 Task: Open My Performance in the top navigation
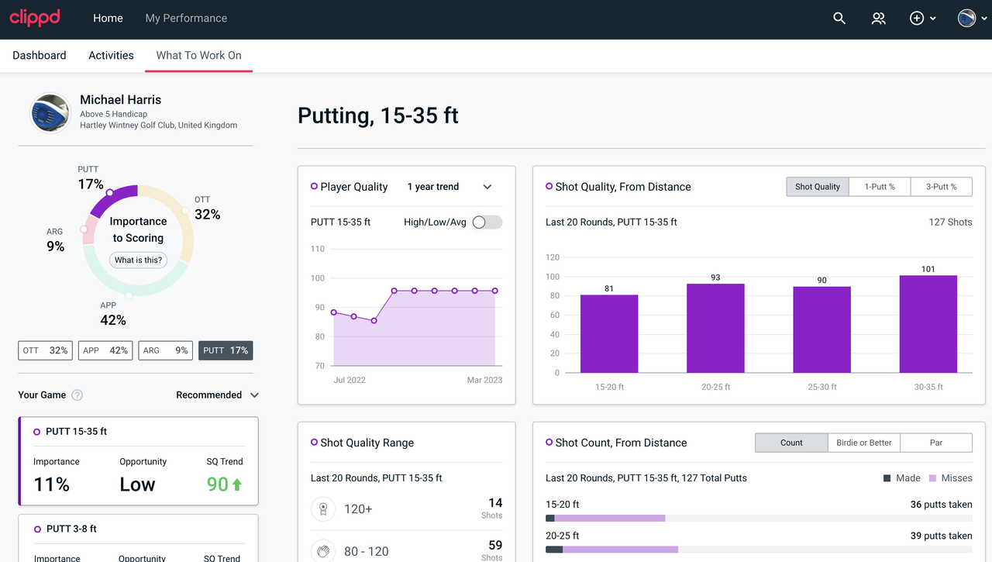click(x=186, y=18)
